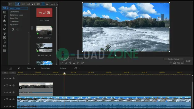Lock video track 1
This screenshot has width=194, height=109.
pos(14,99)
